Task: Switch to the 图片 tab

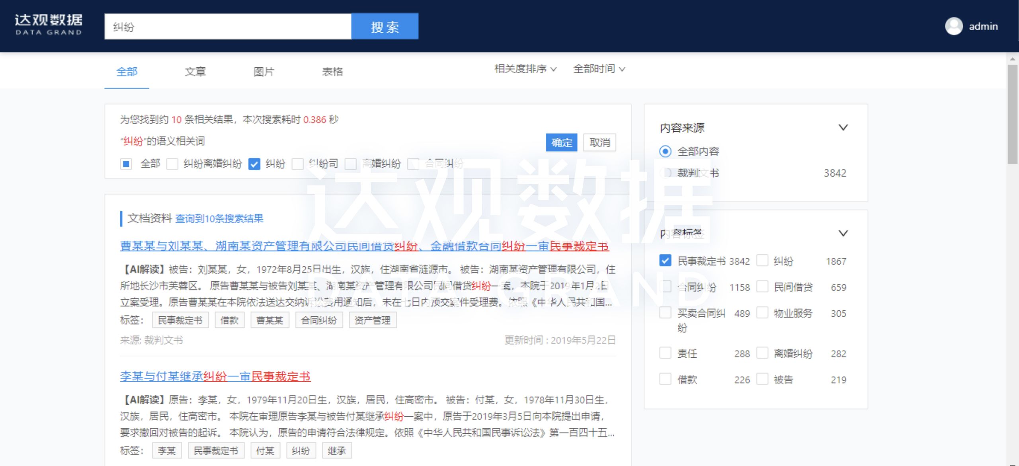Action: point(264,72)
